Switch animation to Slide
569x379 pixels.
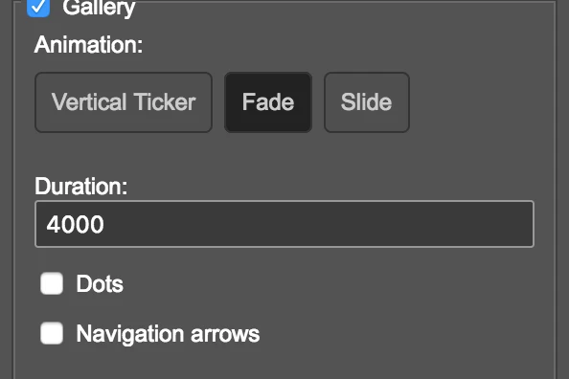(x=367, y=102)
